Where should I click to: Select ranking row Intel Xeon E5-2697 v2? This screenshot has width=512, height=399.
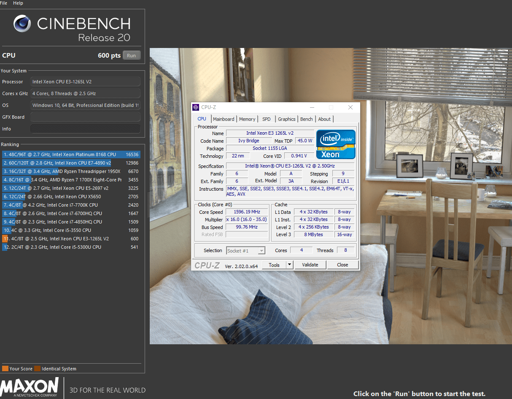[71, 188]
